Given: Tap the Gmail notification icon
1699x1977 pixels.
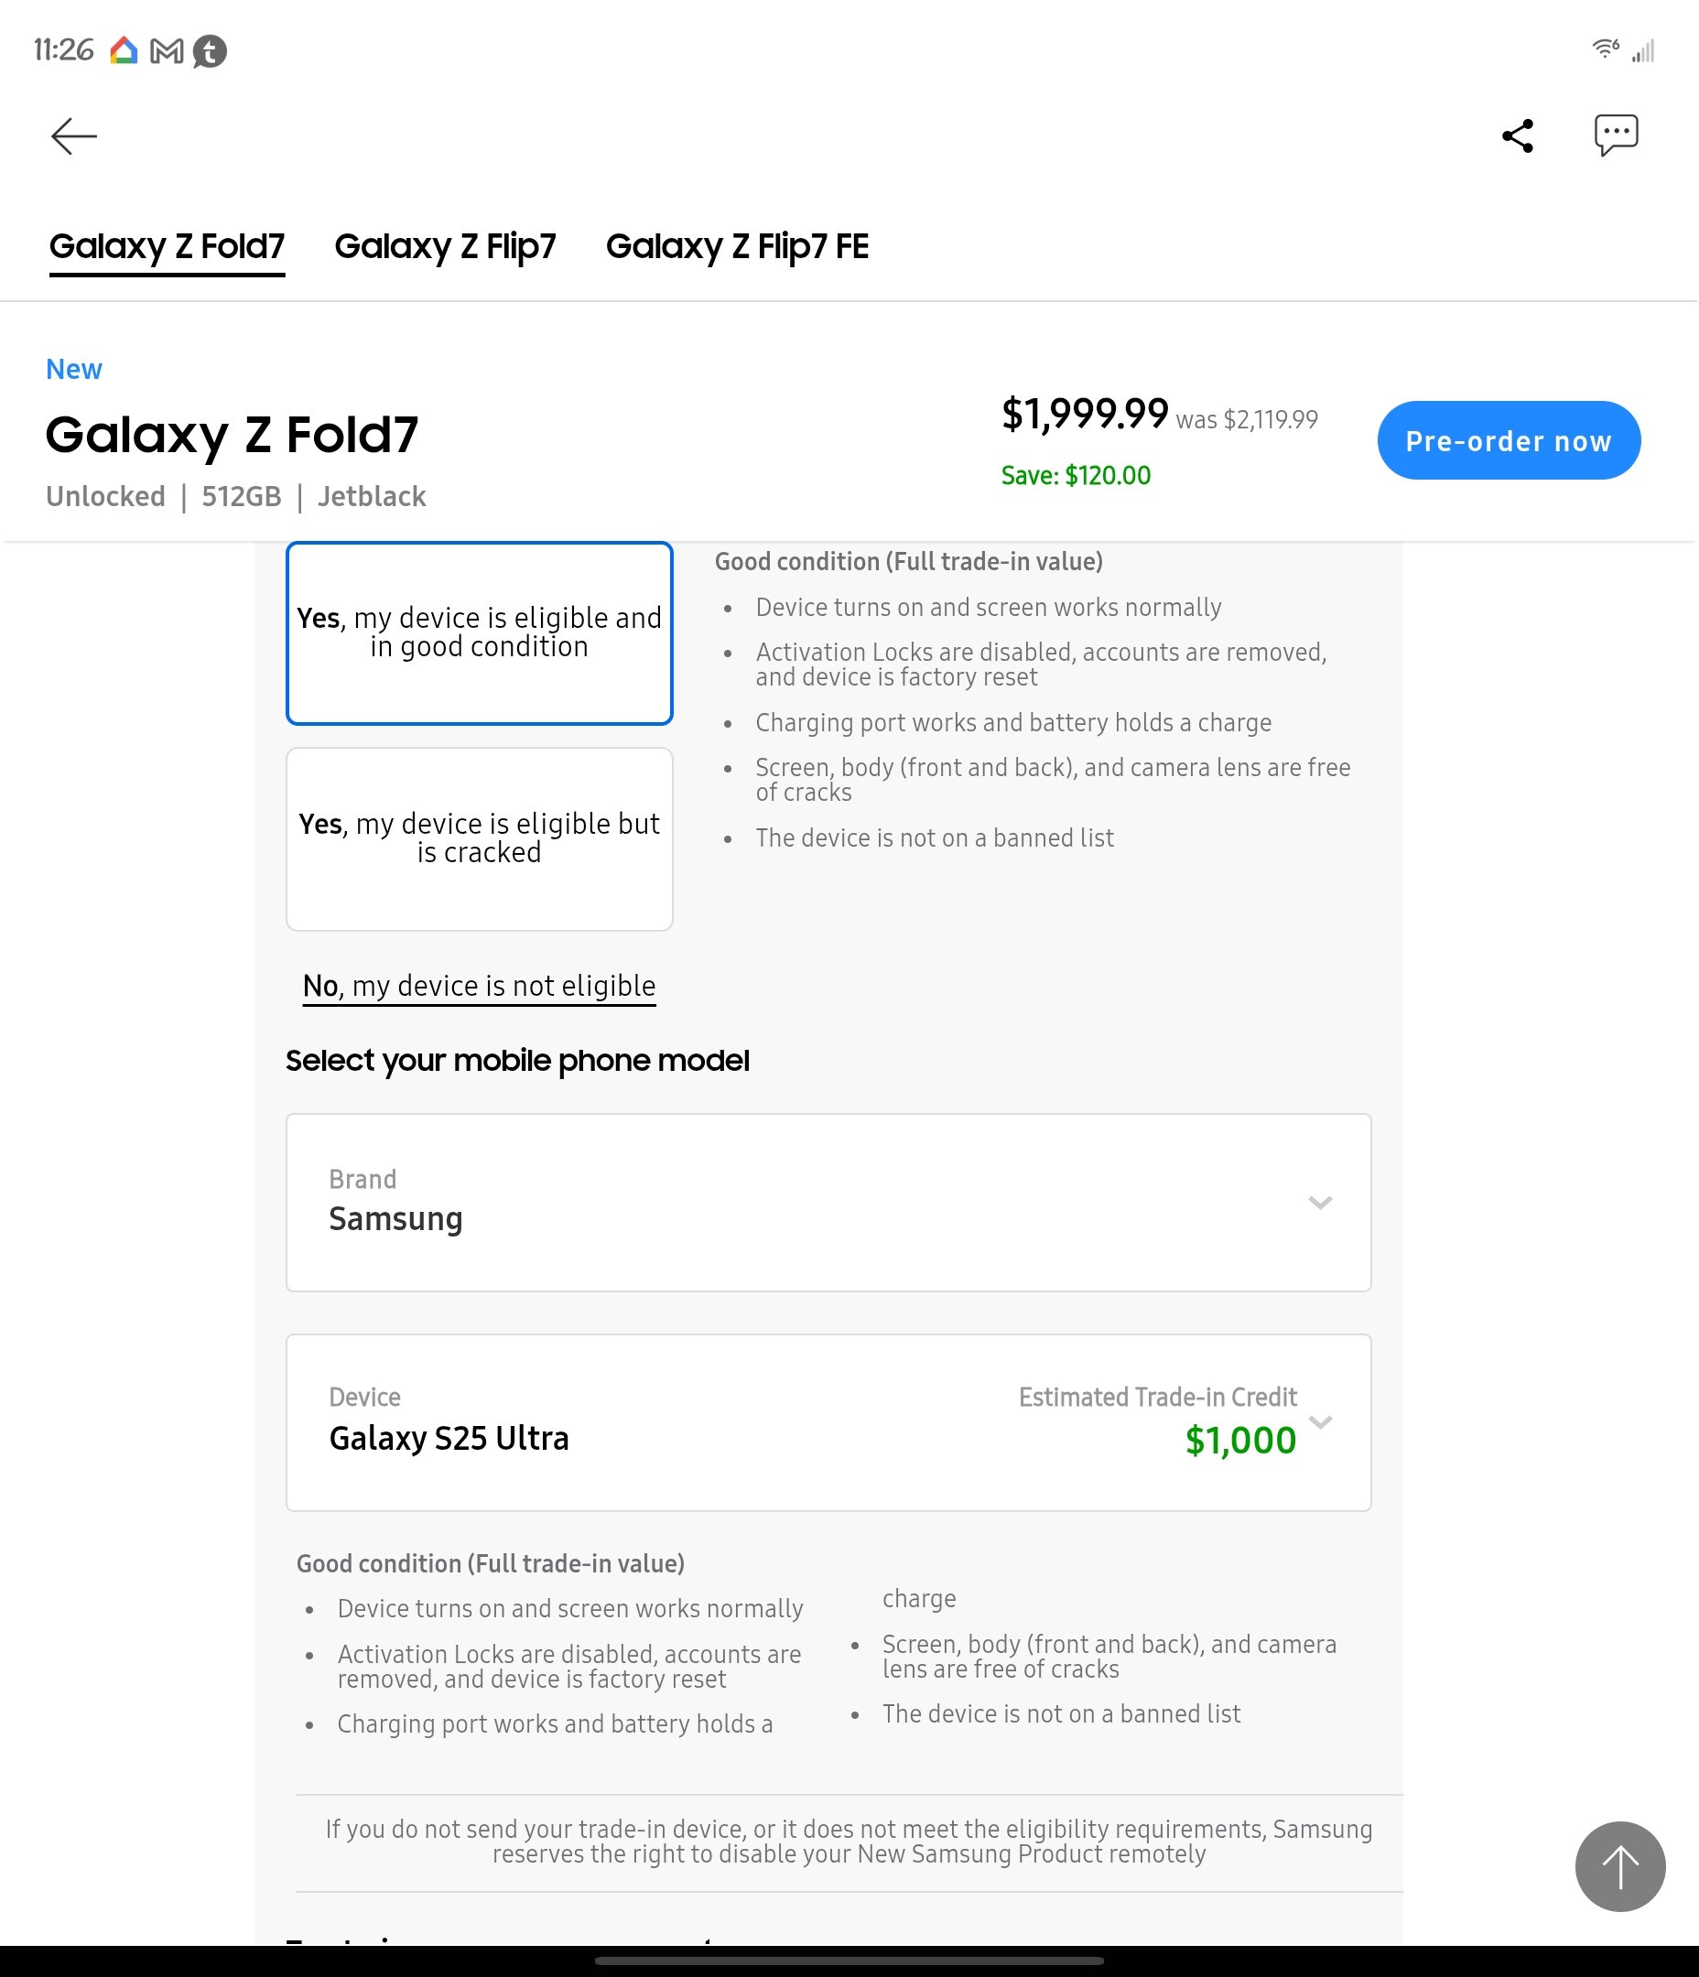Looking at the screenshot, I should coord(167,50).
